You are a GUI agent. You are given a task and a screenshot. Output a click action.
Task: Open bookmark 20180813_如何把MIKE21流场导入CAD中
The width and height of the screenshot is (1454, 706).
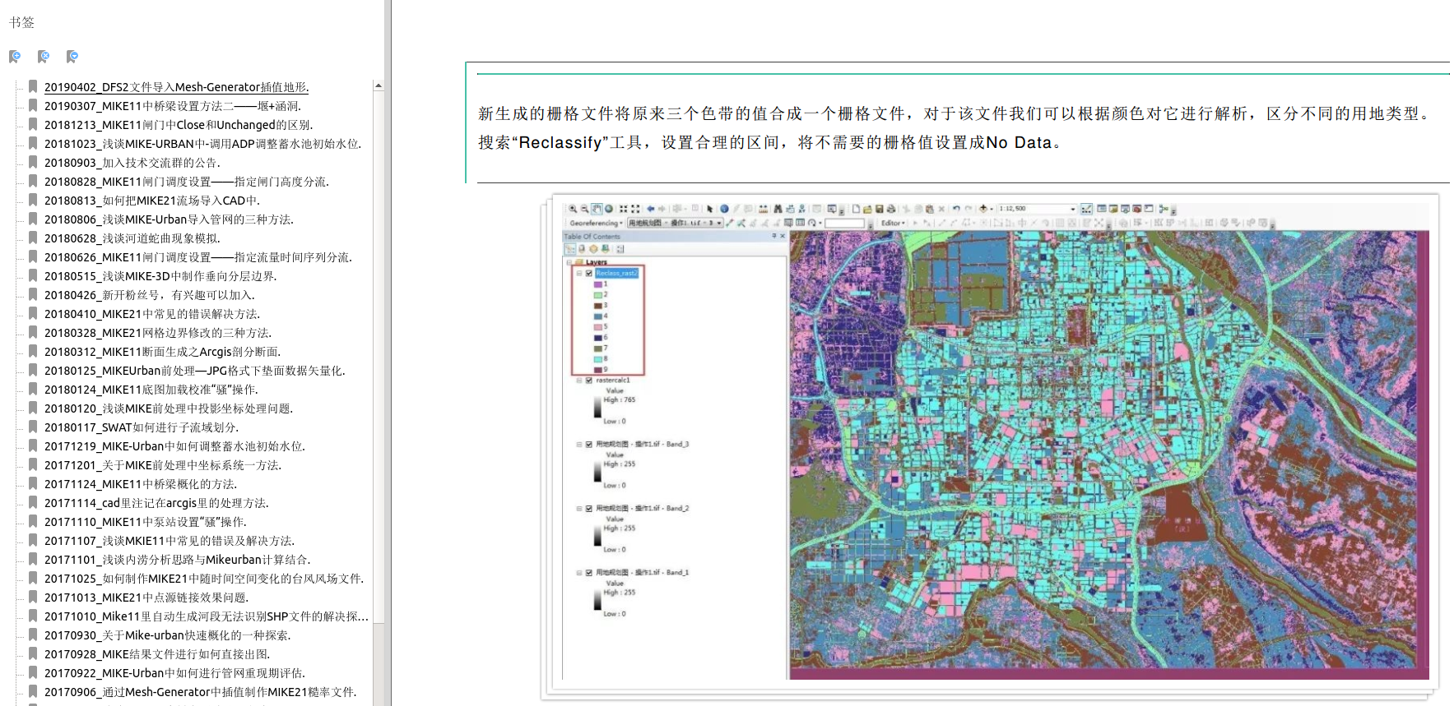click(x=151, y=201)
